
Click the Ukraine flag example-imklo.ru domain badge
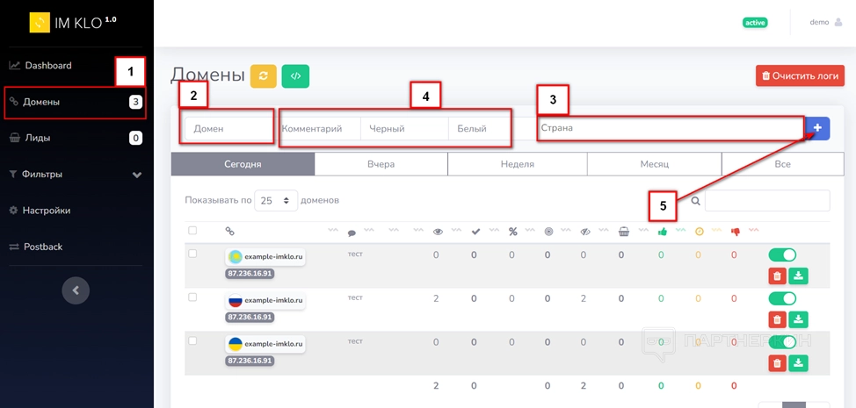pos(265,344)
